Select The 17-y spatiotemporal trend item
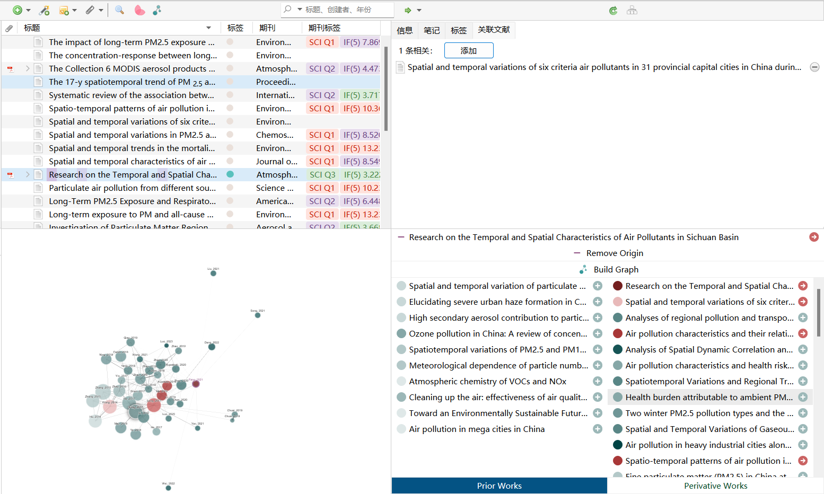Image resolution: width=824 pixels, height=494 pixels. point(132,82)
